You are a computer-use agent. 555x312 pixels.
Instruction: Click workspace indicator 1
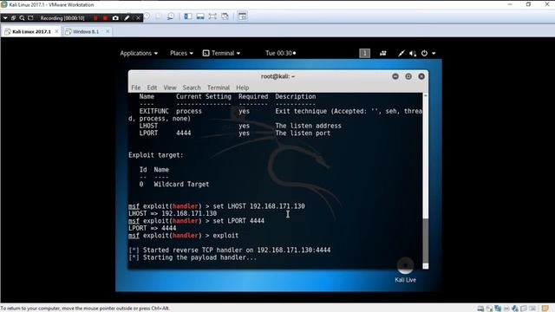click(364, 53)
